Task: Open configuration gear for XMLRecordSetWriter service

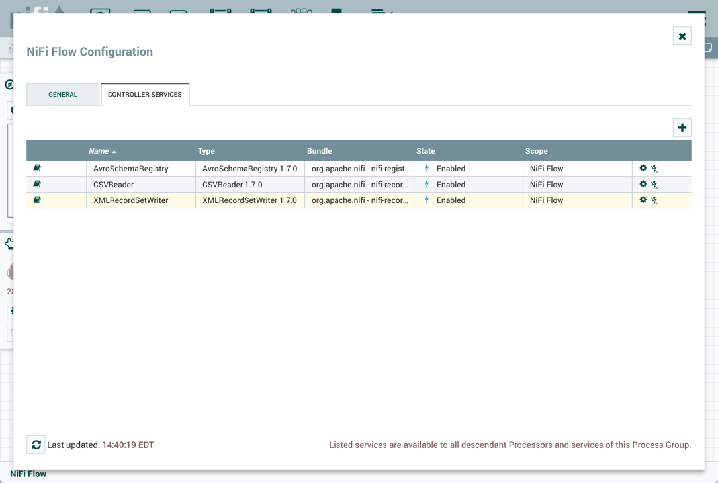Action: tap(641, 200)
